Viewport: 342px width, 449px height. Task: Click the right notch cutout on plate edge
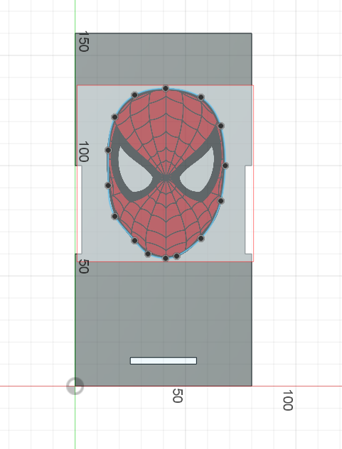249,210
